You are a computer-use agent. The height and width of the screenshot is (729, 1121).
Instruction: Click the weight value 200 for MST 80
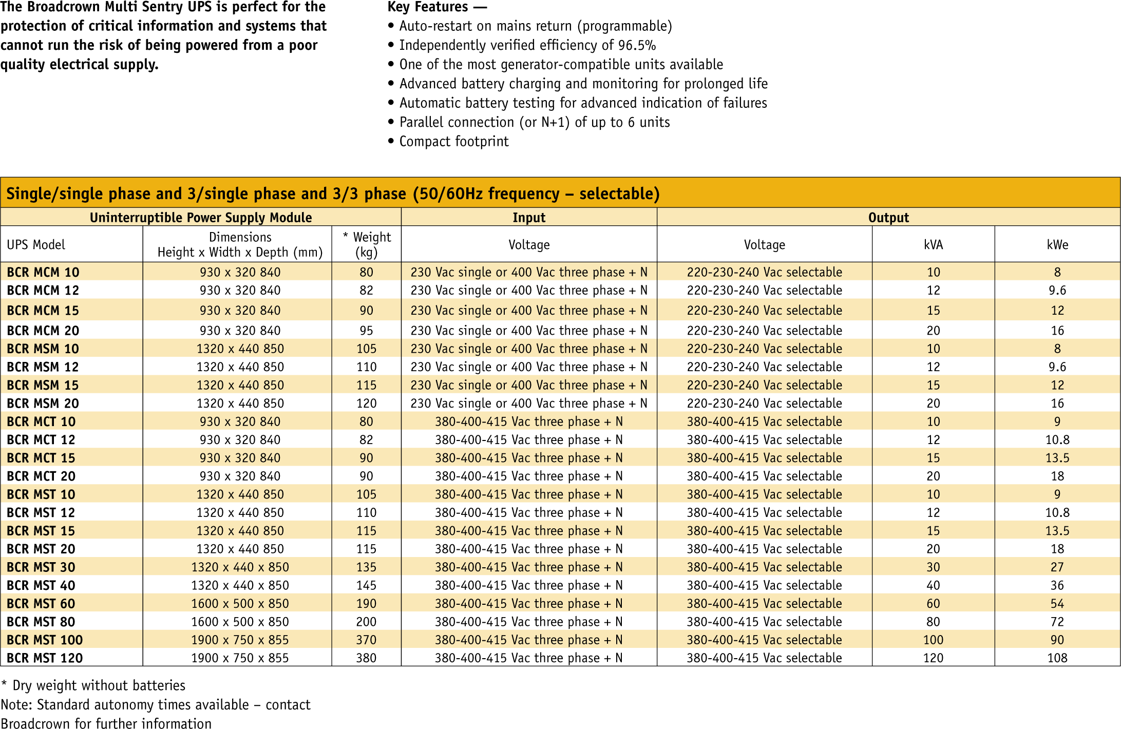point(367,622)
